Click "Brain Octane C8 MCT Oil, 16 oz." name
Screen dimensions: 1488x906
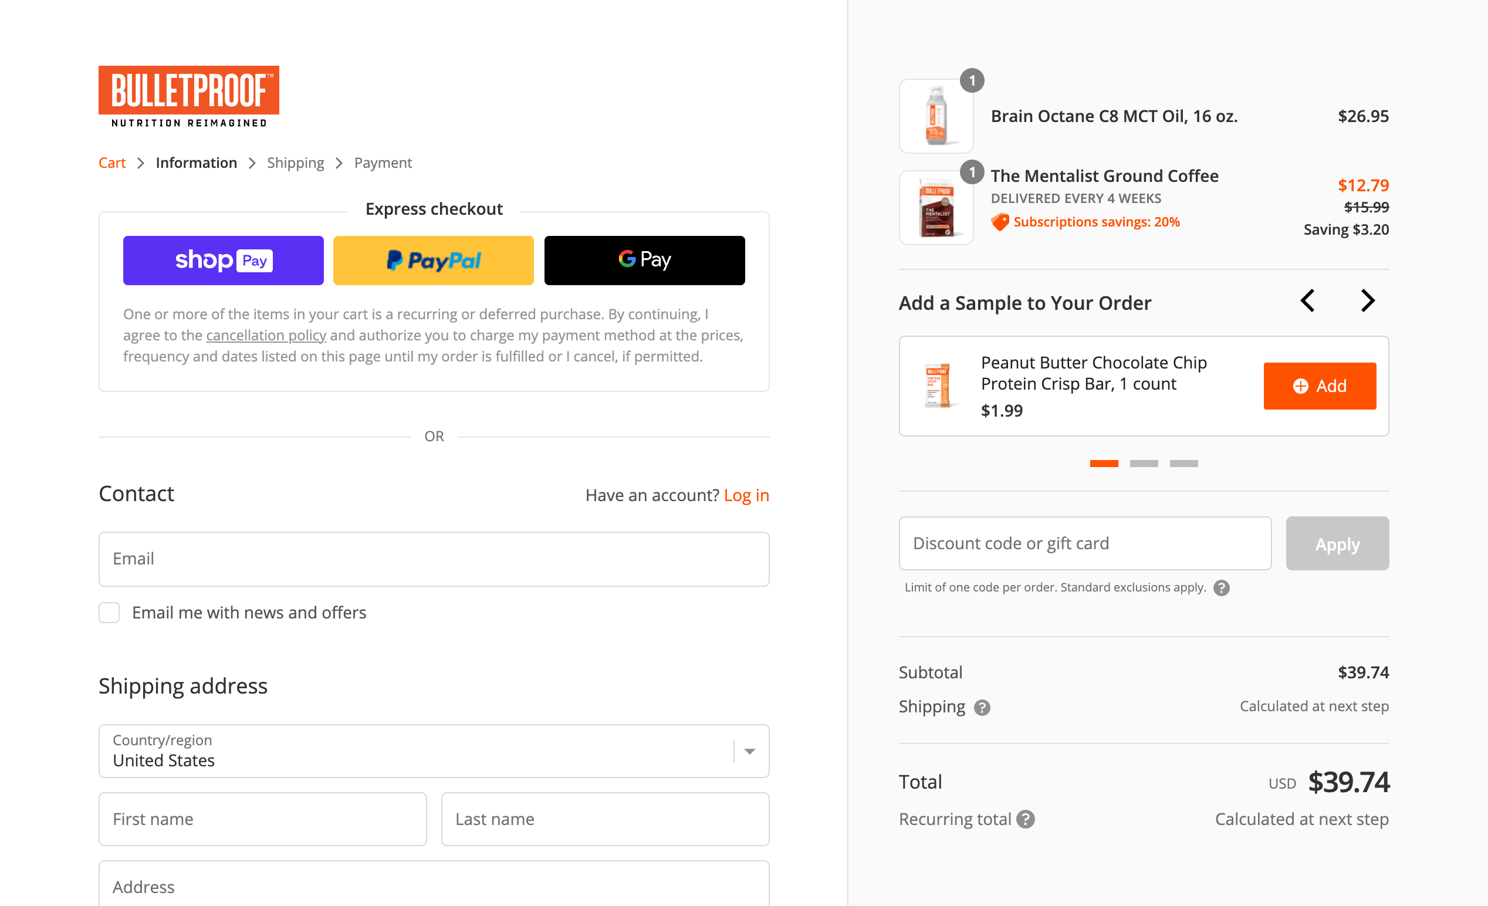pyautogui.click(x=1114, y=116)
